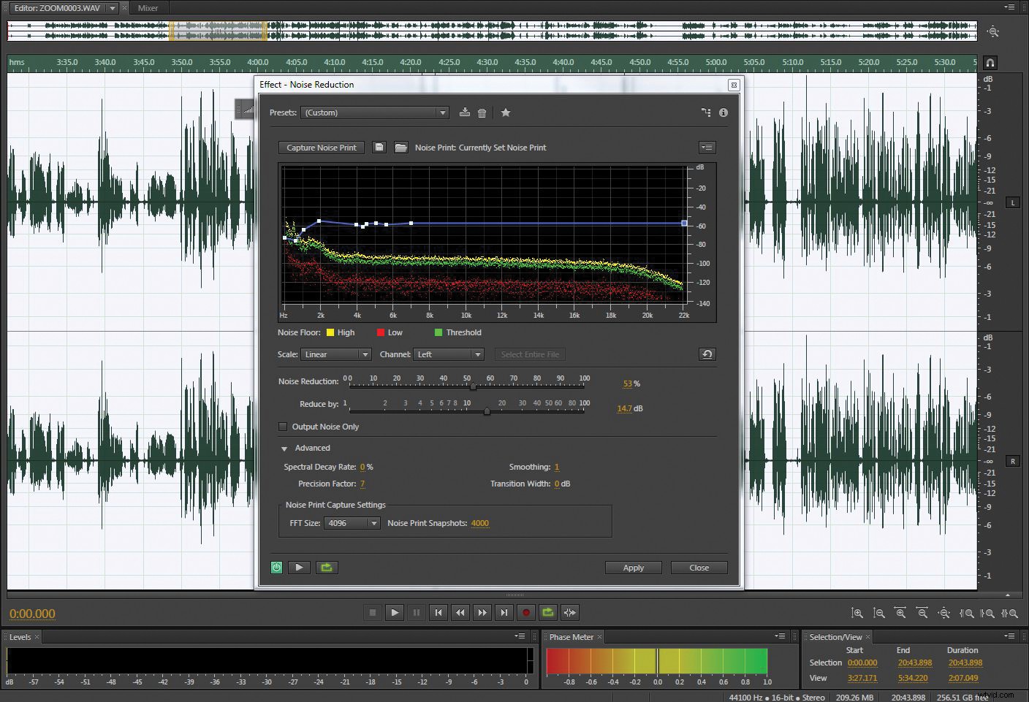Screen dimensions: 1029x702
Task: Click the star icon to favorite the effect
Action: [x=506, y=112]
